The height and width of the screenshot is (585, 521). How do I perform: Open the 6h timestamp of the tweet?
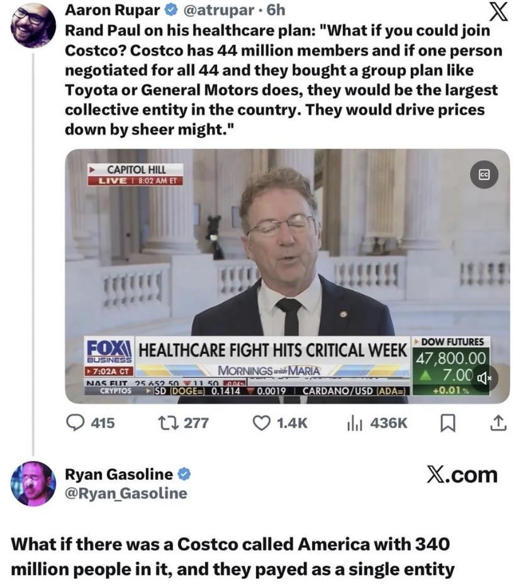click(276, 10)
